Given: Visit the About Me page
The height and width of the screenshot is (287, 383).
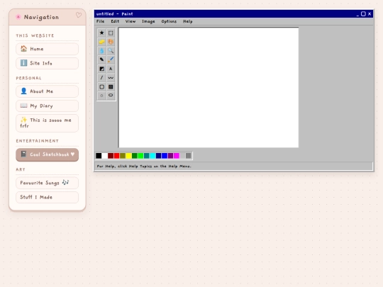Looking at the screenshot, I should coord(47,91).
